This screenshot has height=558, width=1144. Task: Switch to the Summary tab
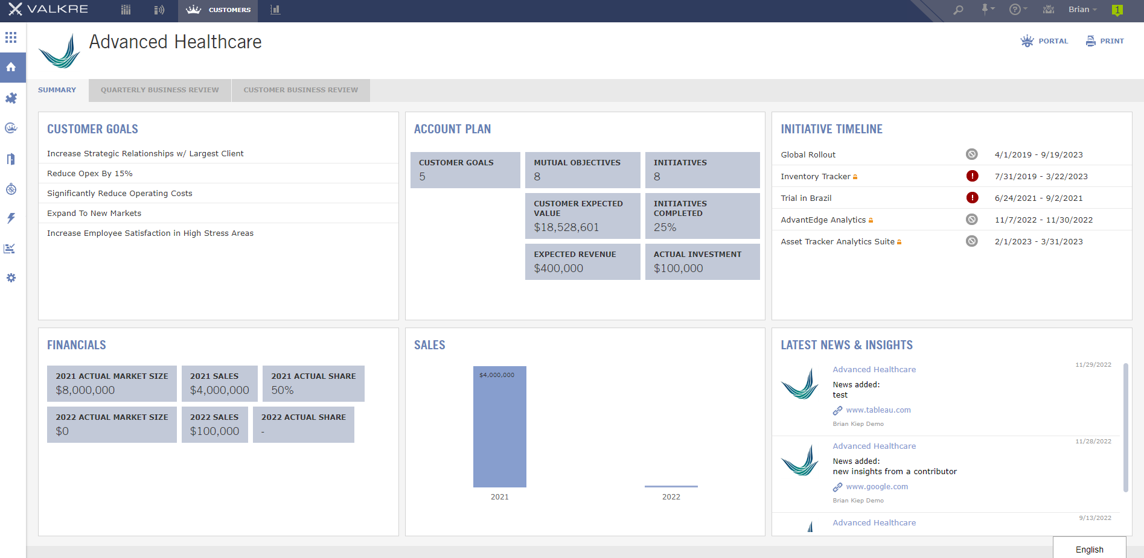[x=57, y=90]
